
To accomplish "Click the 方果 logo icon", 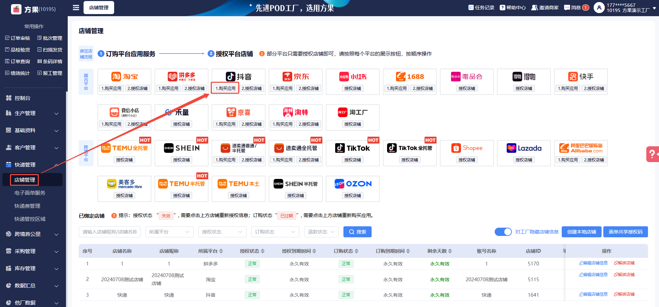I will [x=16, y=9].
